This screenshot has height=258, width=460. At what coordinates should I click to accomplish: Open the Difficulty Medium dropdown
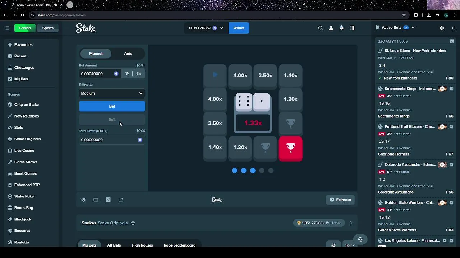[x=112, y=93]
